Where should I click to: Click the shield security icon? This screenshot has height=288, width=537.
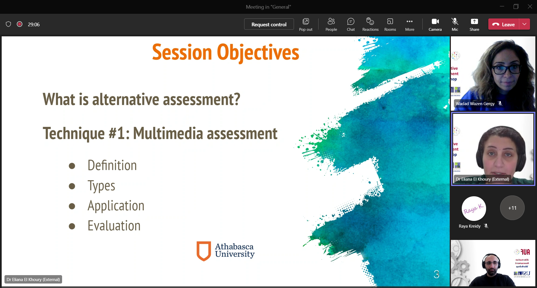click(x=8, y=24)
